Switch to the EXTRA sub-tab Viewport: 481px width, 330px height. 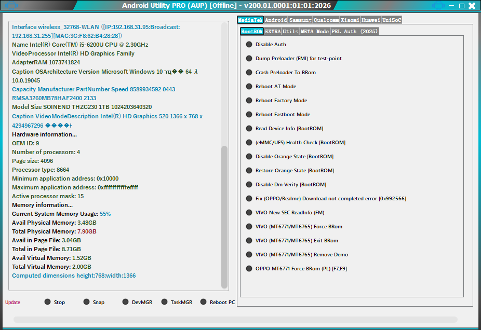[273, 32]
